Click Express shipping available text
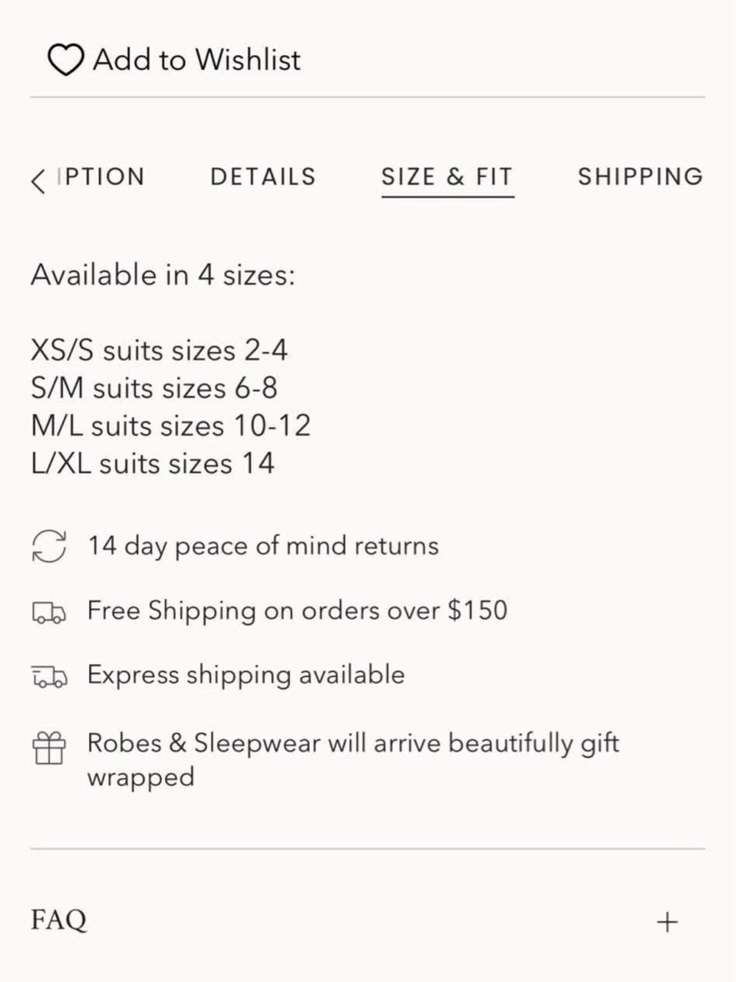736x982 pixels. click(246, 676)
